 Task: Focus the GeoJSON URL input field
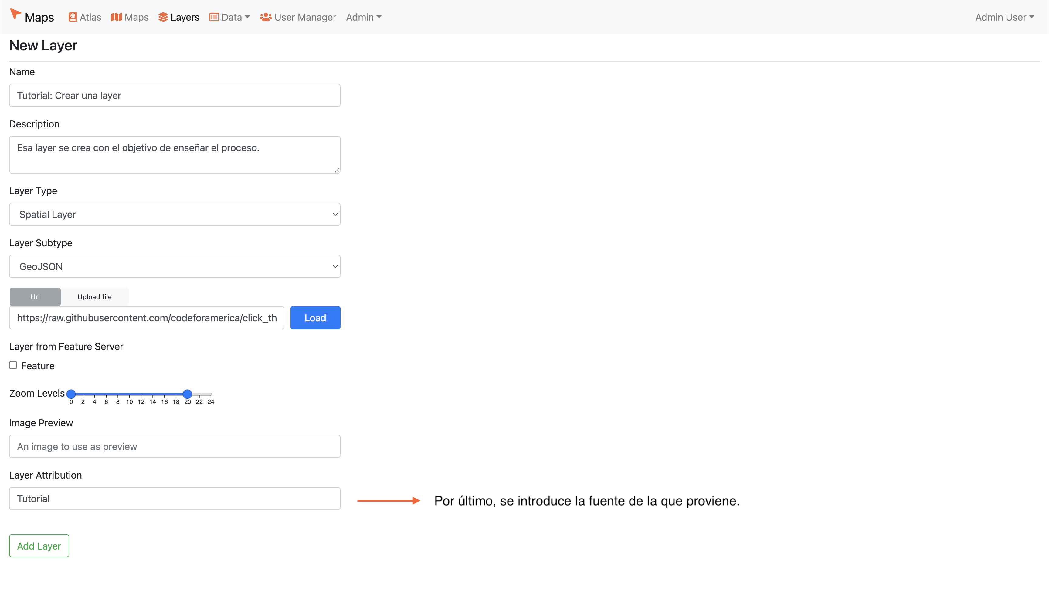[x=146, y=318]
